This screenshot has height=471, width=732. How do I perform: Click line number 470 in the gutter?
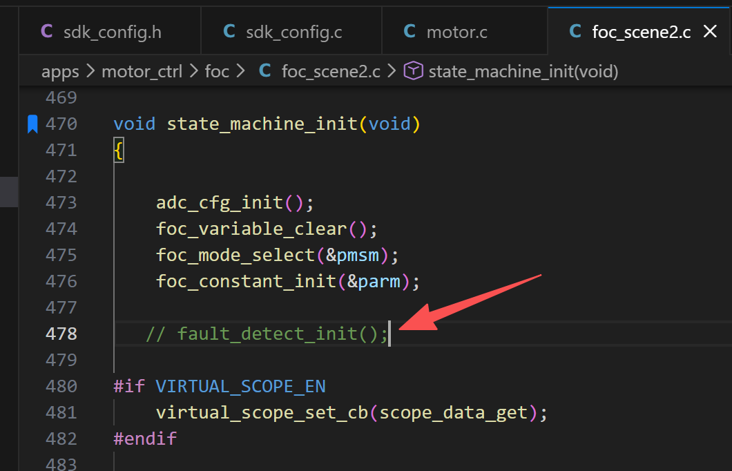click(61, 124)
